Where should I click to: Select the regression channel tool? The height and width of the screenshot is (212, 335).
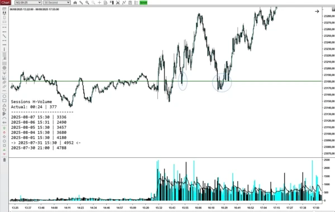tap(4, 82)
